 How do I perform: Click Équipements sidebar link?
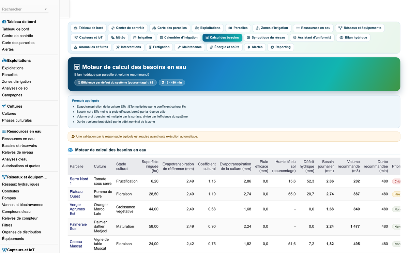[13, 239]
